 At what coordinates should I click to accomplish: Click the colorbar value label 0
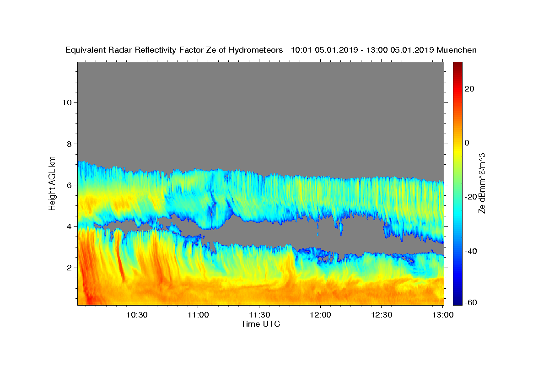coord(467,143)
